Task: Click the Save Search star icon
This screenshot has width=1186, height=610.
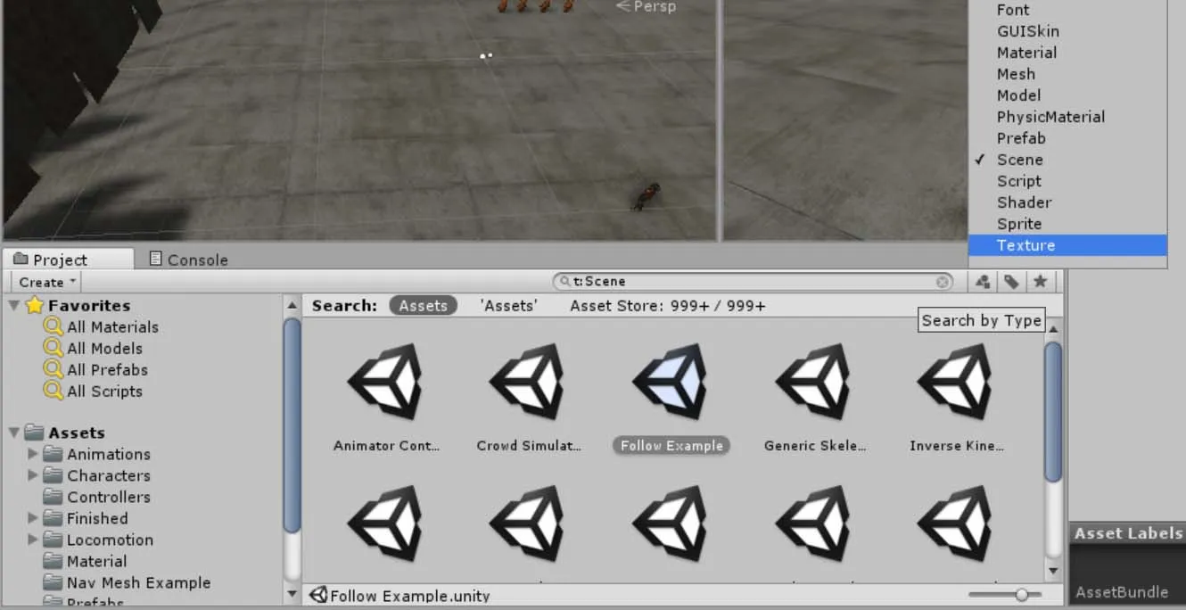Action: click(1040, 282)
